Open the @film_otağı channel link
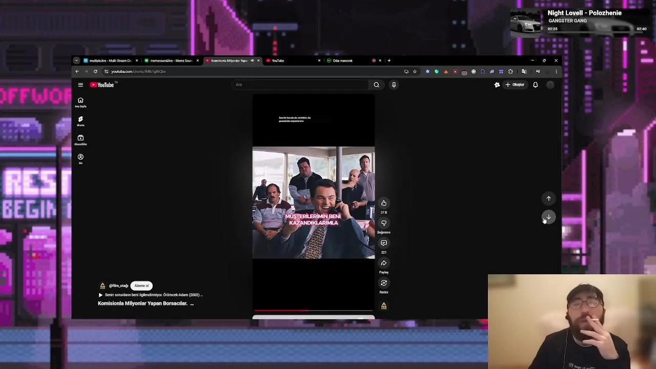 coord(118,285)
